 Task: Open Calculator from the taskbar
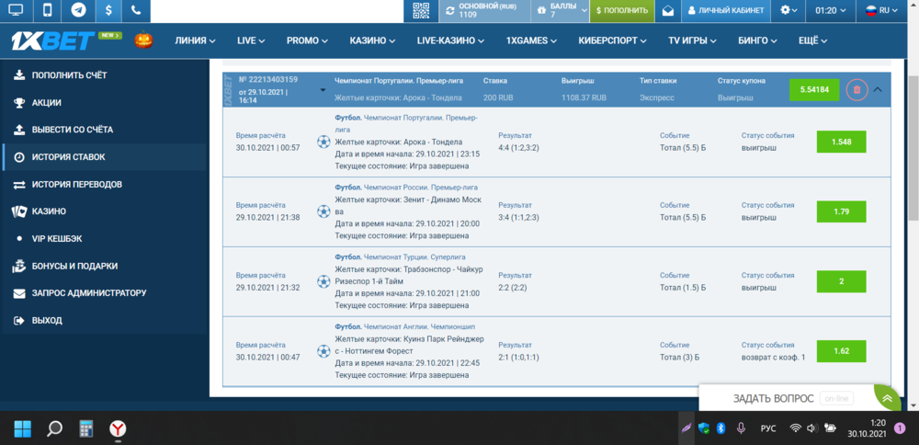[86, 428]
